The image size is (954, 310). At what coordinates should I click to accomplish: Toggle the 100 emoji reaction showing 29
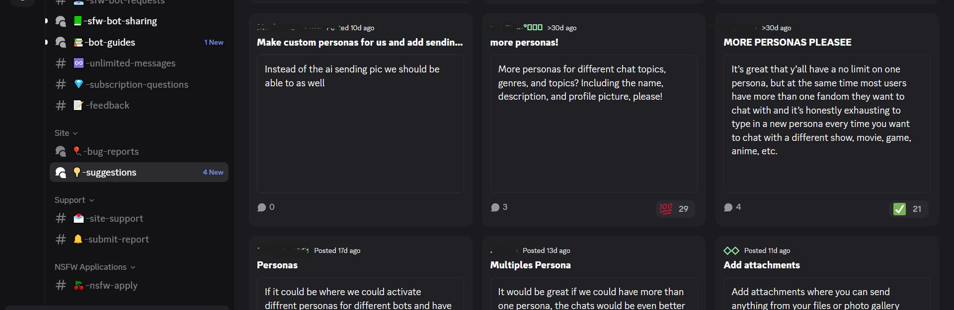(674, 209)
